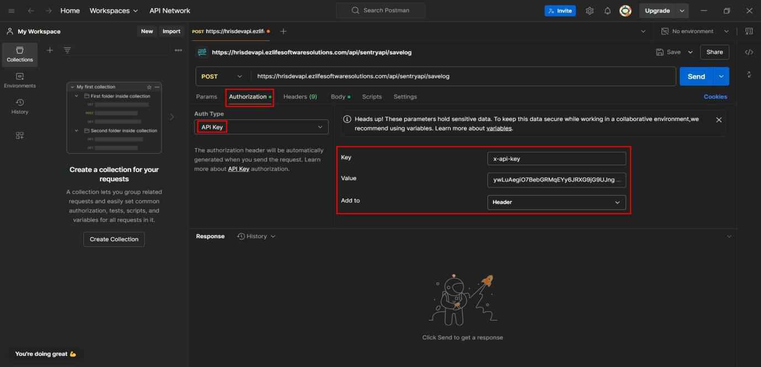Click the next-slide arrow beside collection preview
This screenshot has height=367, width=761.
171,117
